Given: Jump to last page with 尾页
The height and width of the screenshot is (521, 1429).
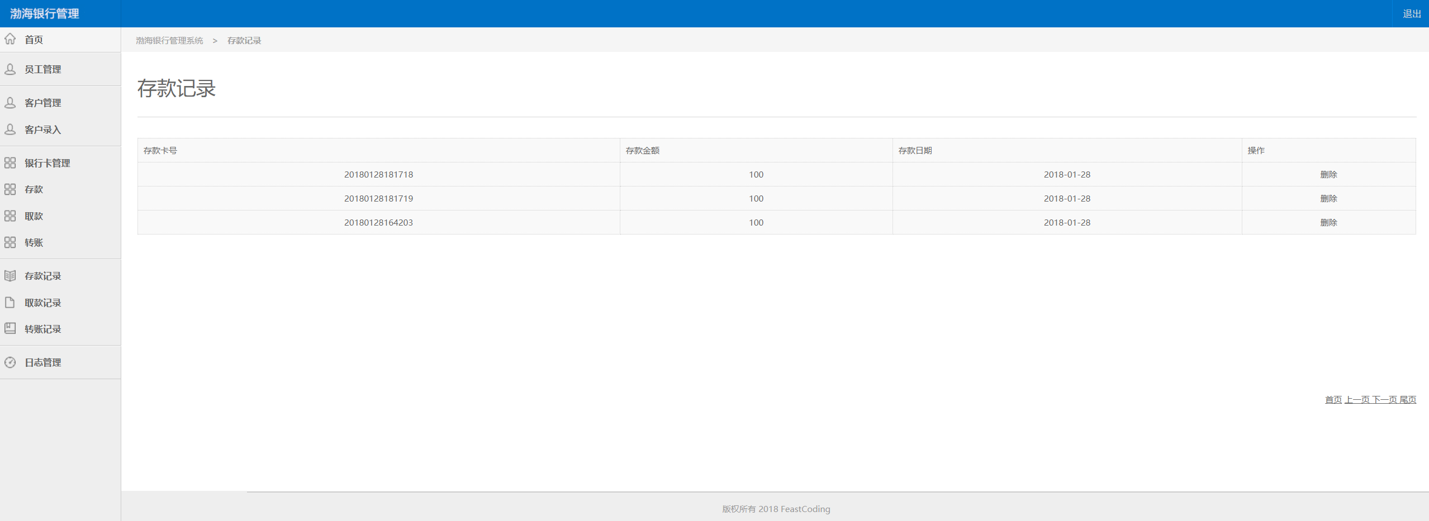Looking at the screenshot, I should [x=1408, y=400].
